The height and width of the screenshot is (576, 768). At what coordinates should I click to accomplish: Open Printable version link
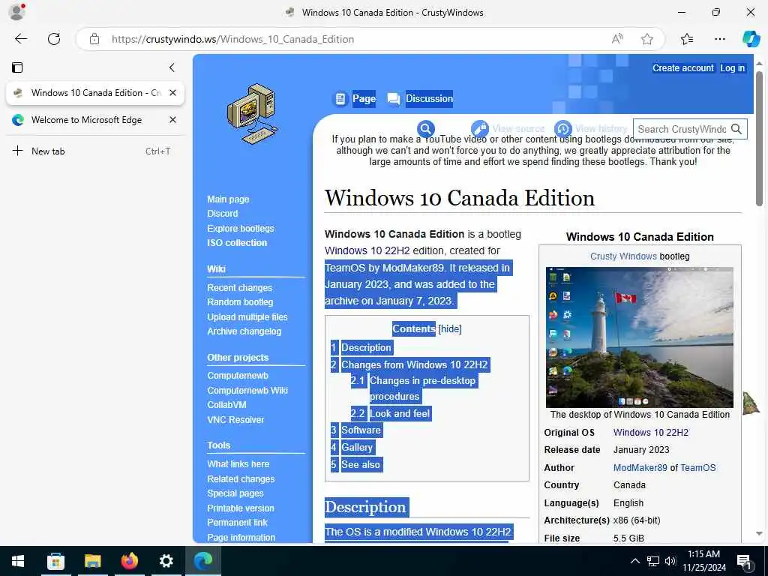241,508
